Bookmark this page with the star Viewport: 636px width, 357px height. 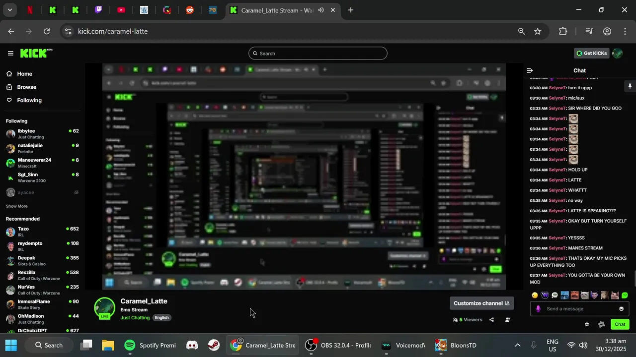click(538, 31)
